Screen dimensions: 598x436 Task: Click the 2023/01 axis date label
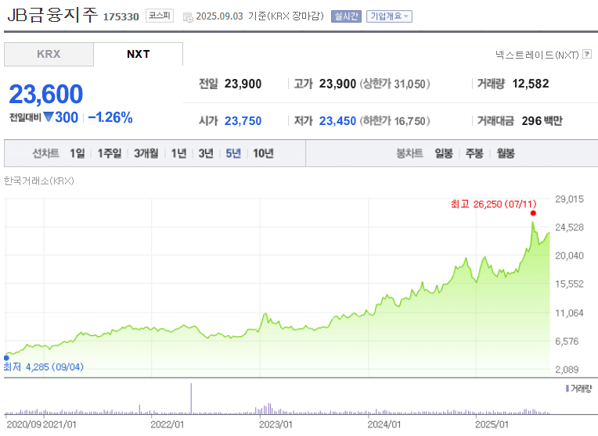pos(276,424)
